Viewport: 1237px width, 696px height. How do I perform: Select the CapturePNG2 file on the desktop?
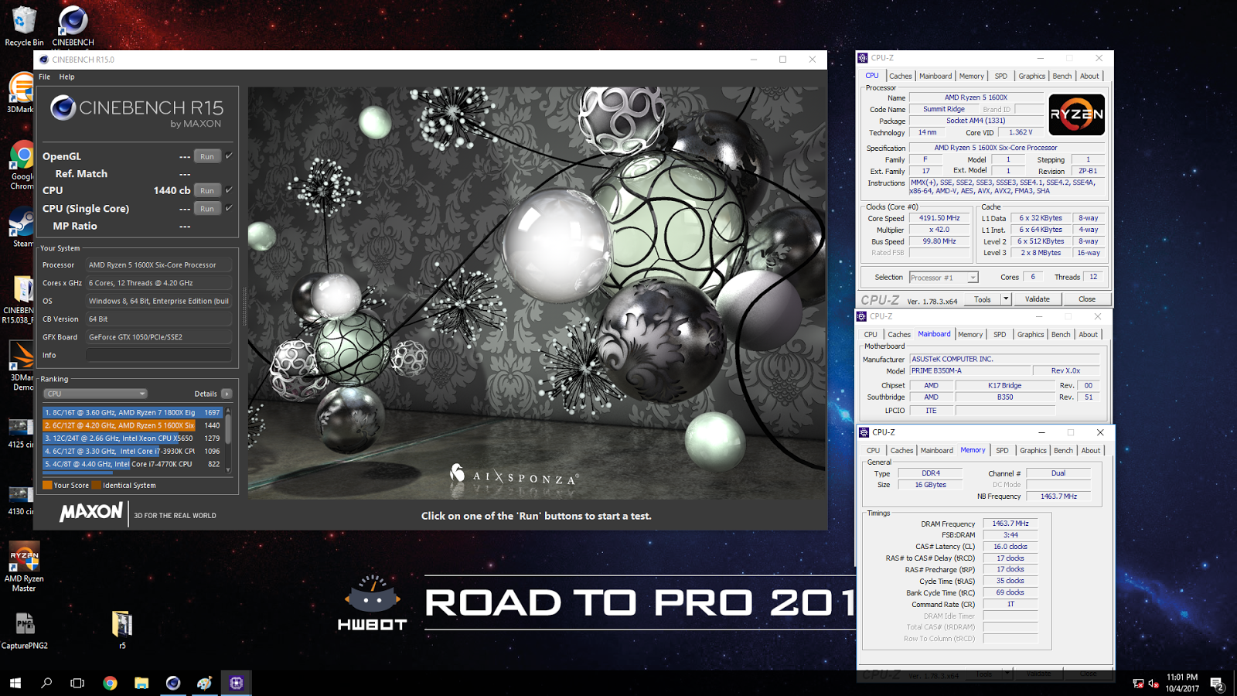click(x=25, y=630)
